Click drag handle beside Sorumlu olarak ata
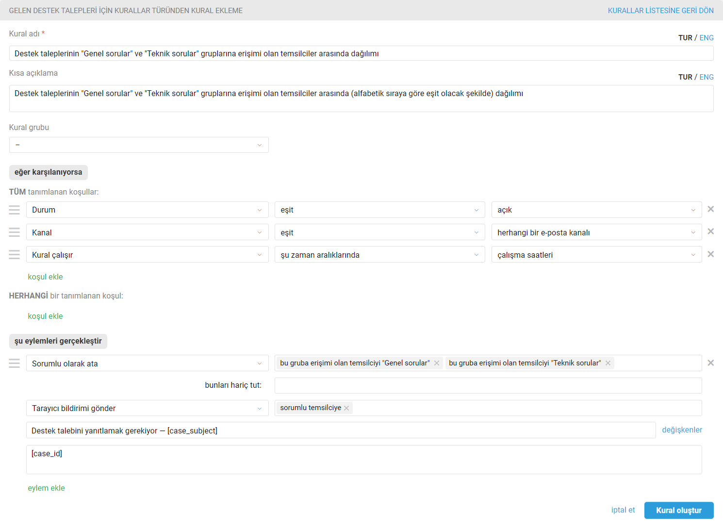This screenshot has height=528, width=723. click(15, 363)
